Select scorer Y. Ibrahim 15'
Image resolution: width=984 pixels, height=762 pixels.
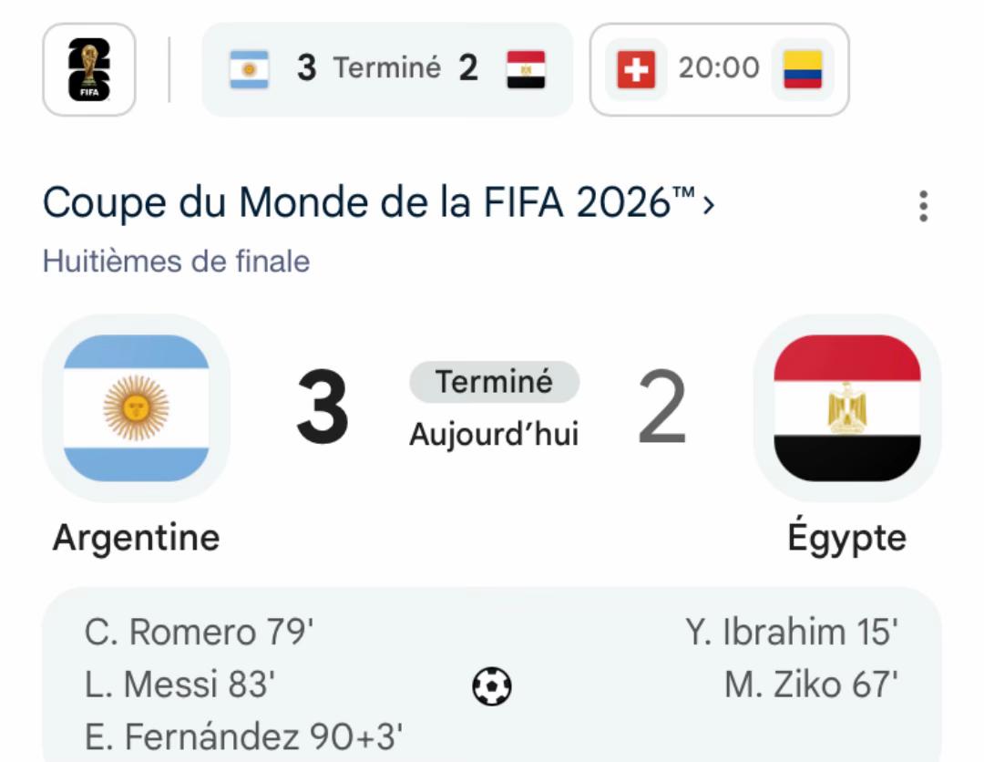click(x=792, y=632)
